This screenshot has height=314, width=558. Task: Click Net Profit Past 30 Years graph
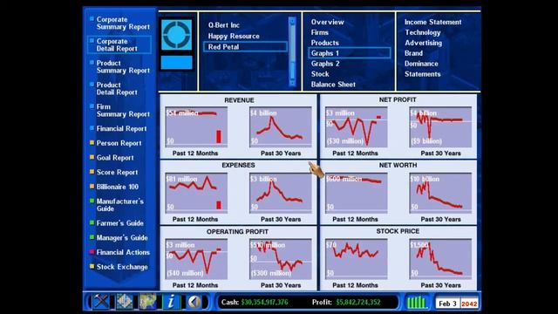click(x=440, y=127)
